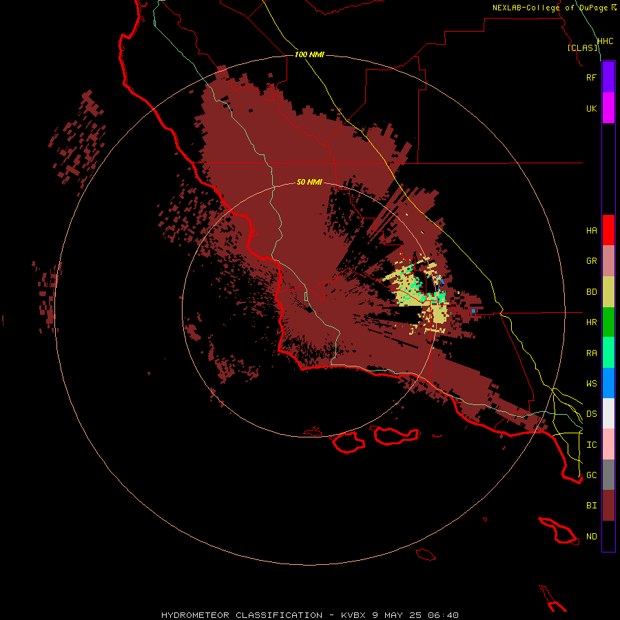
Task: Click the 'GR' legend label
Action: pos(591,261)
